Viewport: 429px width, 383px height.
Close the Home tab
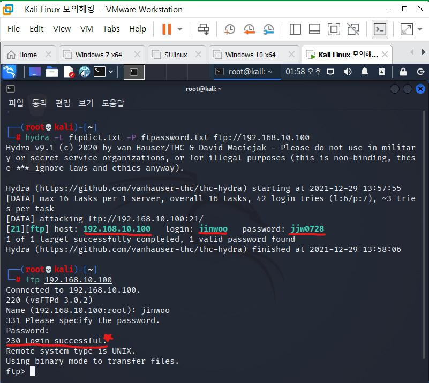pos(48,55)
